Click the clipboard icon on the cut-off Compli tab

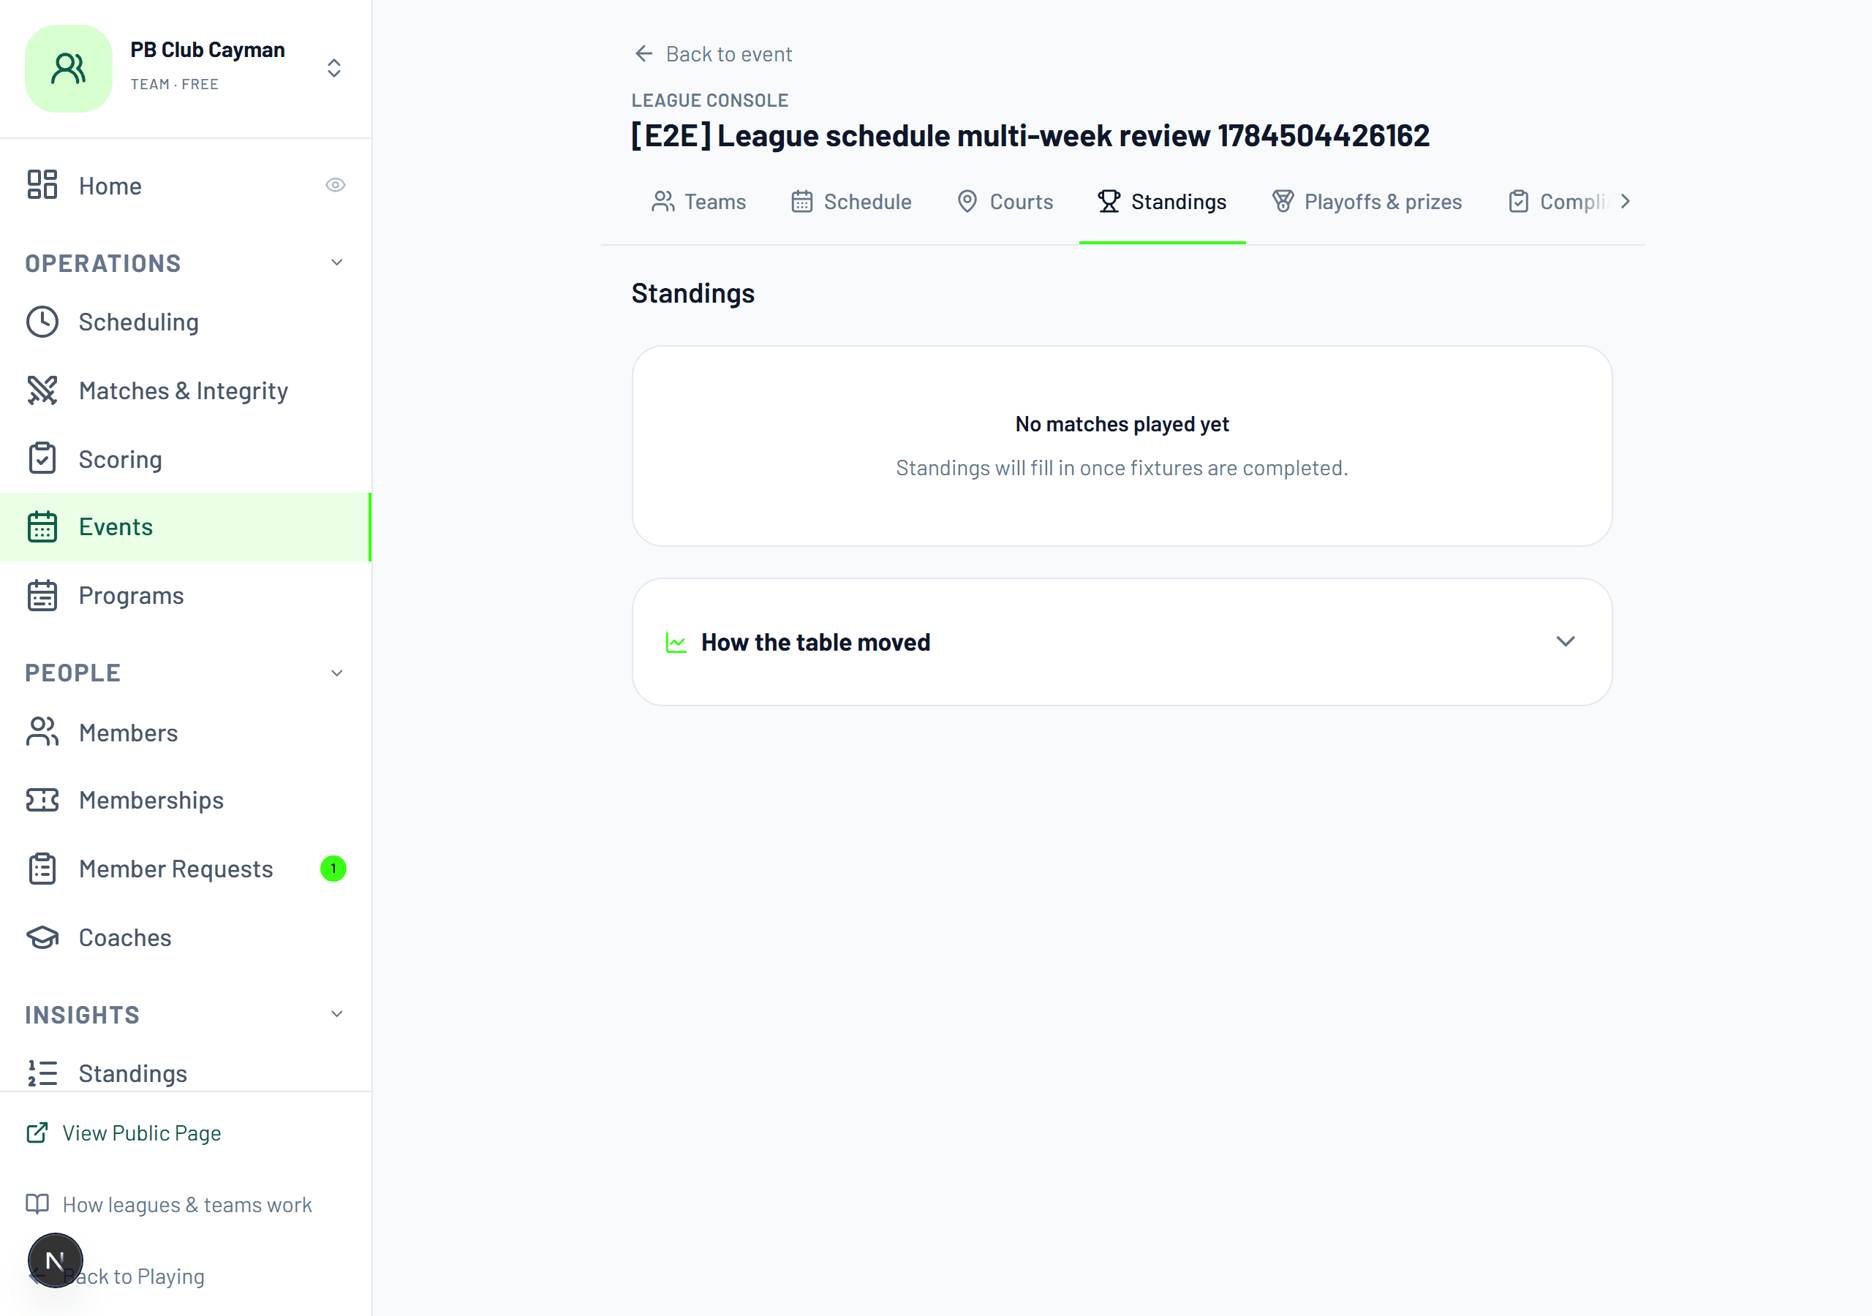(1519, 201)
